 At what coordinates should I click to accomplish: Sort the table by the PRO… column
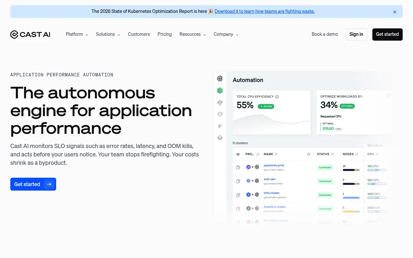tap(258, 154)
